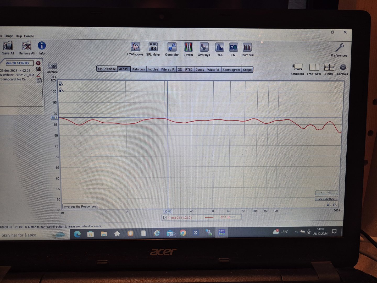
Task: Remove the des 28 measurement with the red X
Action: pos(38,63)
